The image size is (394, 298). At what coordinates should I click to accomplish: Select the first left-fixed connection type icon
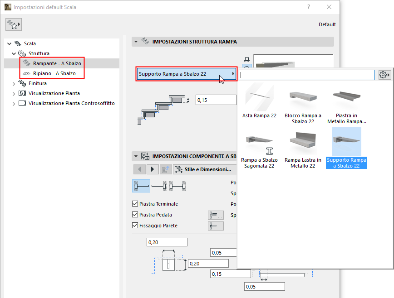tap(142, 186)
